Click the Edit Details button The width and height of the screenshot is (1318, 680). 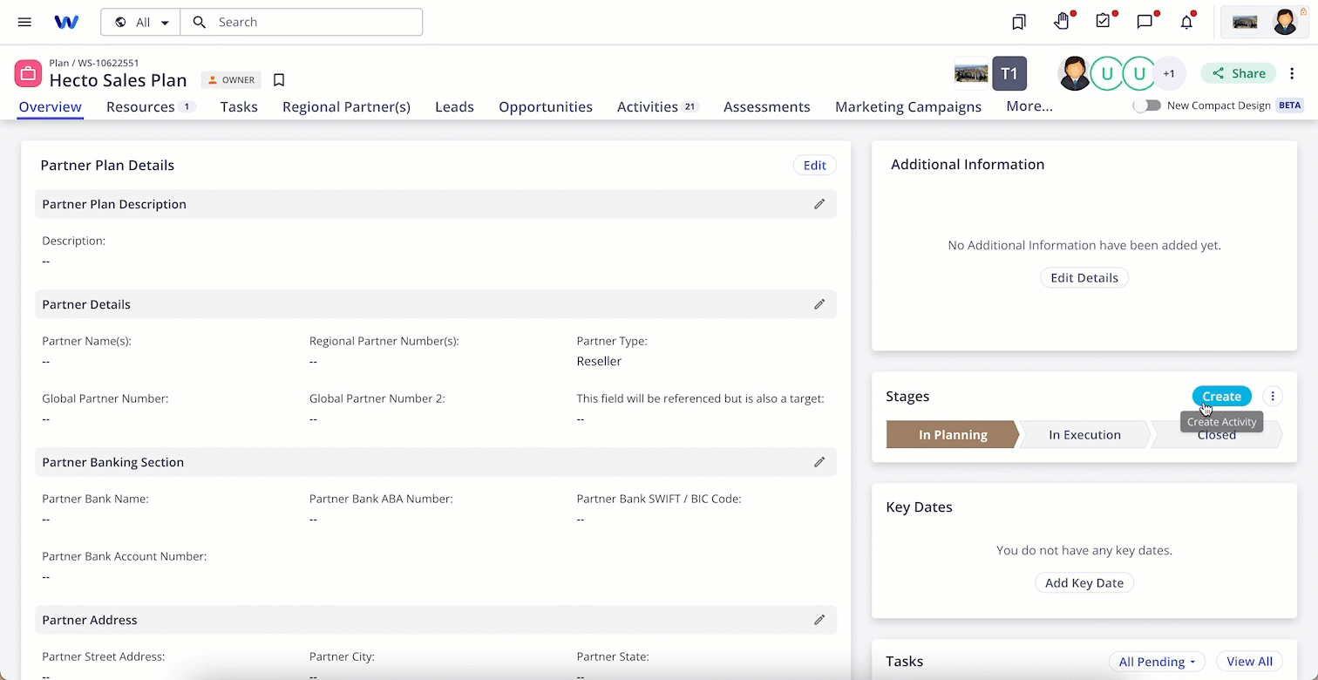1084,278
